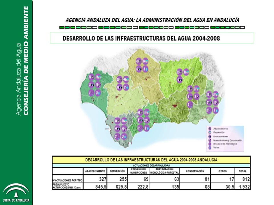Click the table cell showing 63

(x=164, y=179)
